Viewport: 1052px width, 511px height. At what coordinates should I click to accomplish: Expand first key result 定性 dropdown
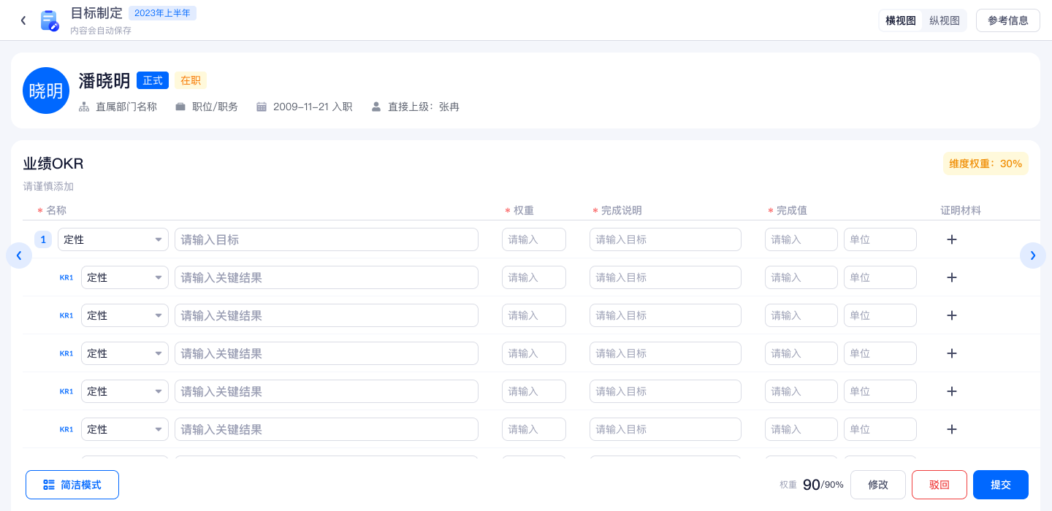point(125,277)
